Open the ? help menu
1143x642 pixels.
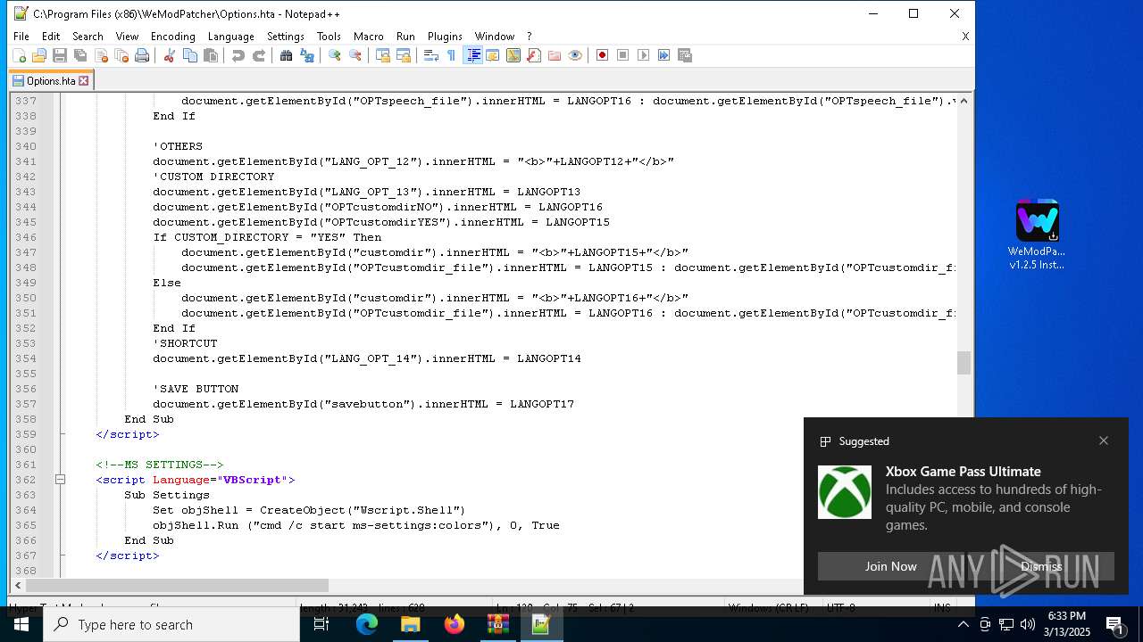(x=529, y=37)
